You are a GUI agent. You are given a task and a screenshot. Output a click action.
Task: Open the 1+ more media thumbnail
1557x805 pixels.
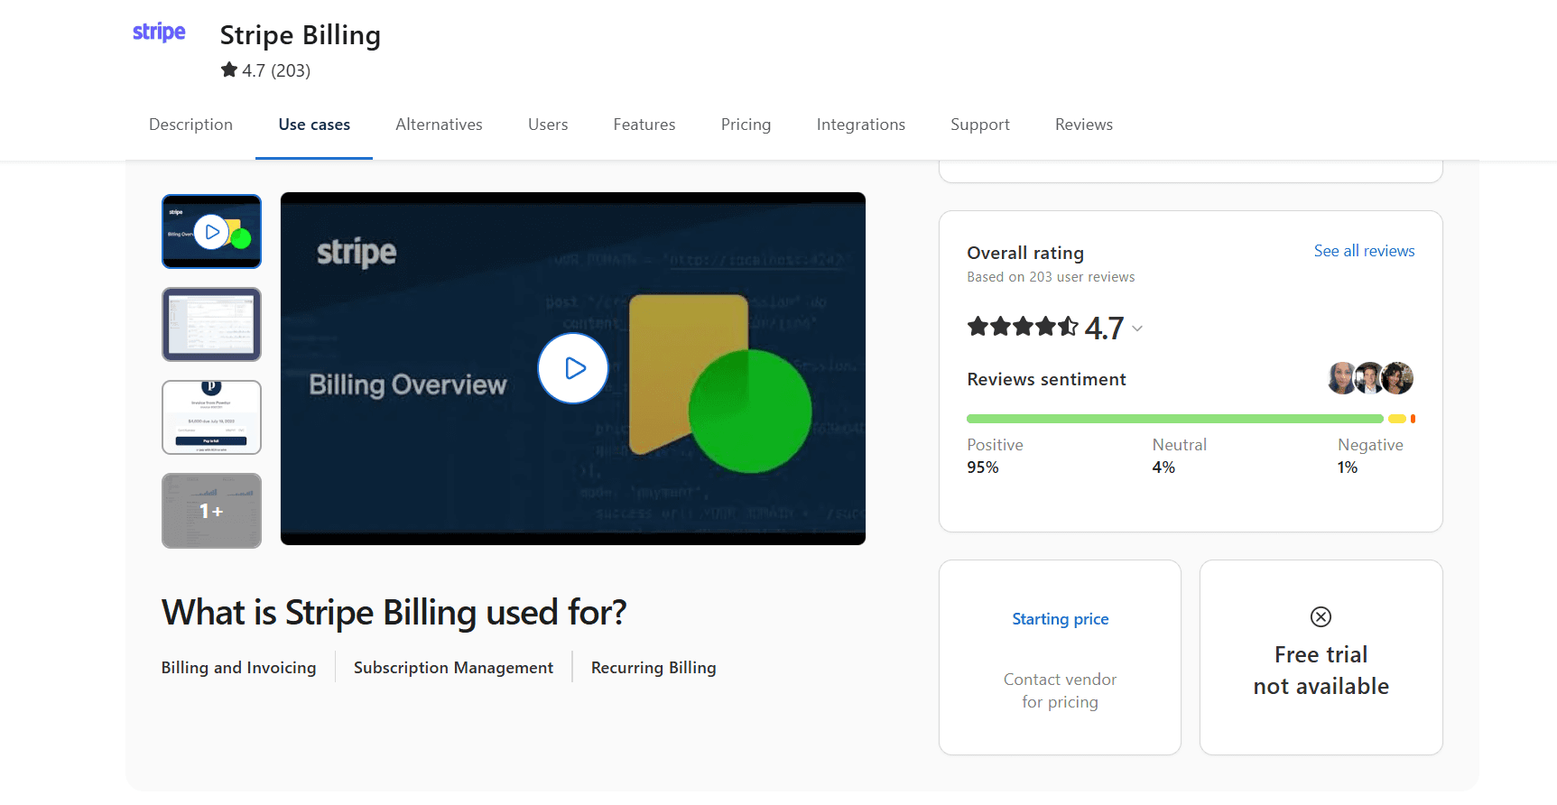pos(211,511)
